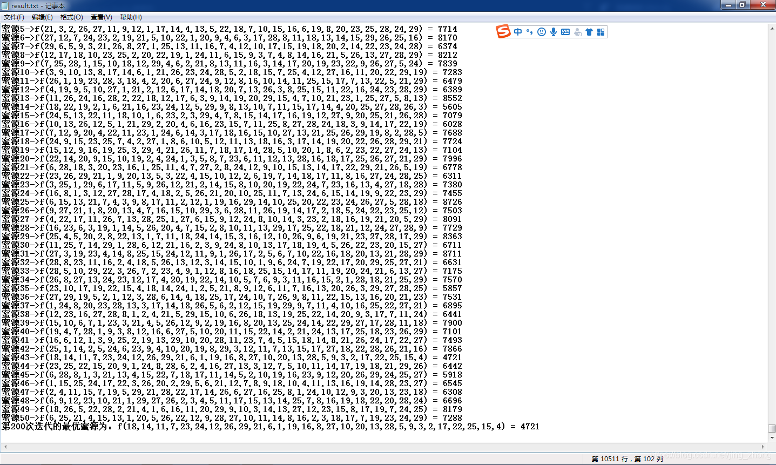Click the value 4721 on the 蜜源43 line
Image resolution: width=776 pixels, height=465 pixels.
point(453,358)
